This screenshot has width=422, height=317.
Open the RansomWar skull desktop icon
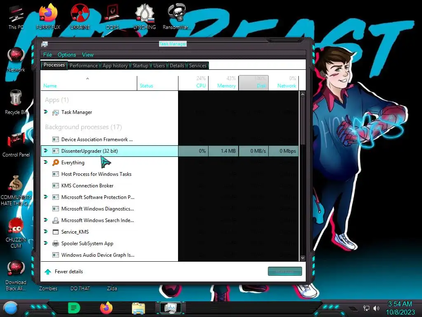176,17
